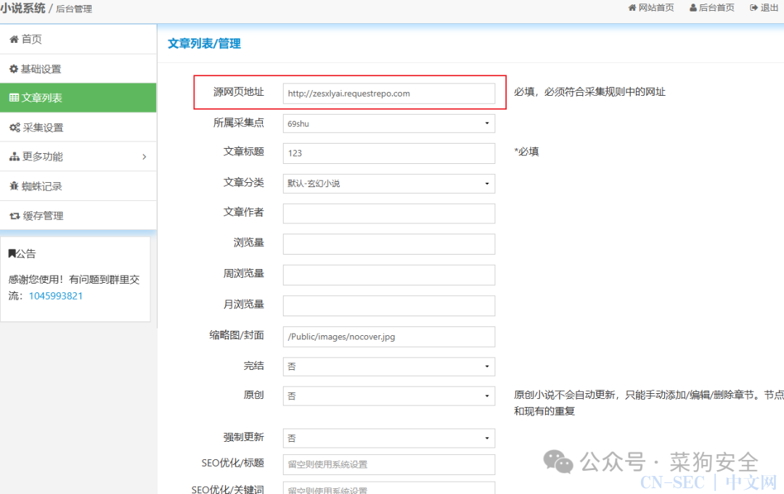This screenshot has width=784, height=494.
Task: Focus the 文章作者 input field
Action: click(389, 213)
